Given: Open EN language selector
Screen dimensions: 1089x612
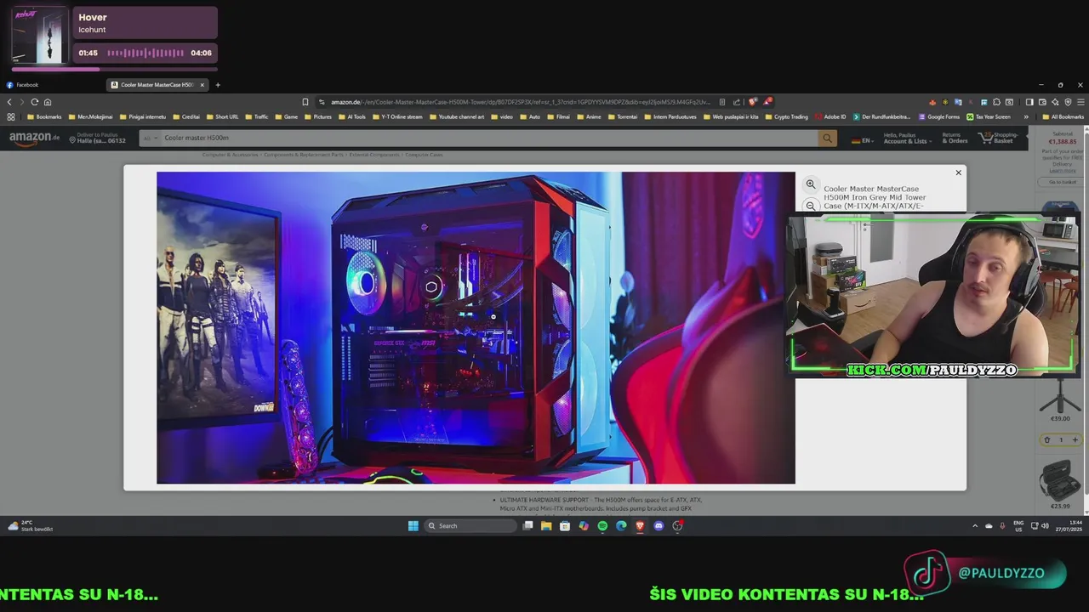Looking at the screenshot, I should (863, 140).
